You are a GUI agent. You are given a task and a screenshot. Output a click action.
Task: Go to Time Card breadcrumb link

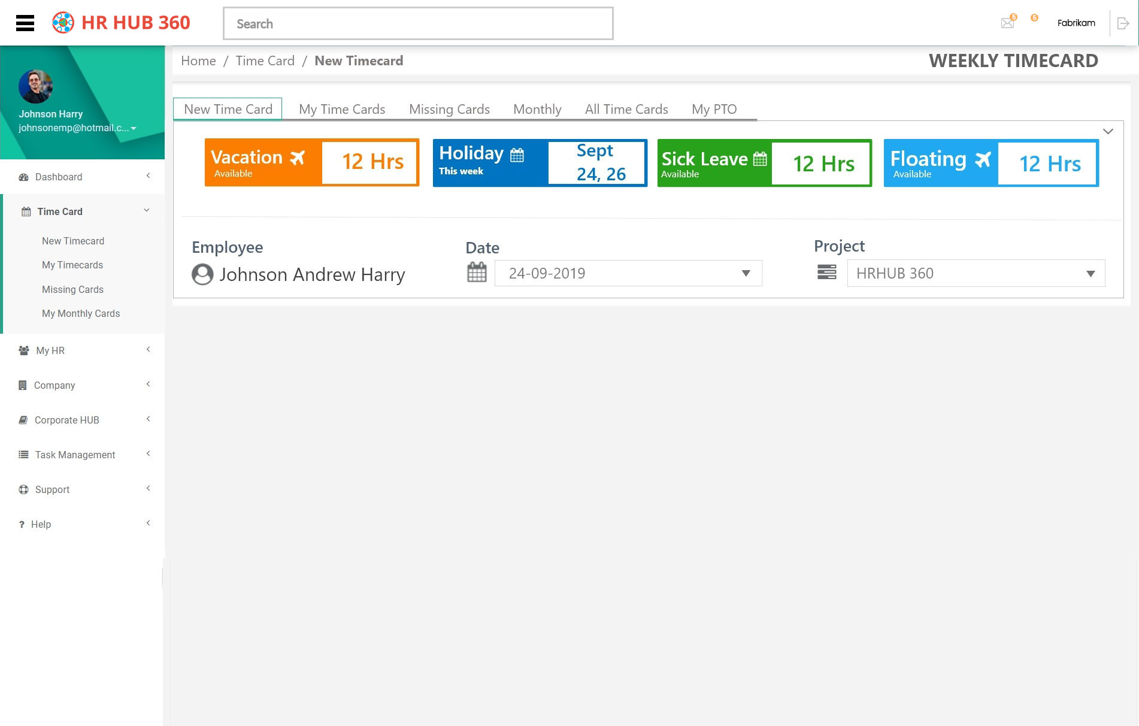pos(265,60)
